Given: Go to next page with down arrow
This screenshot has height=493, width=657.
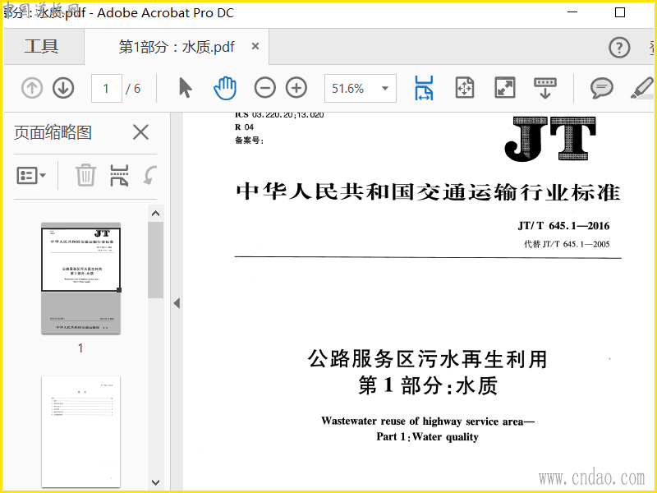Looking at the screenshot, I should tap(63, 89).
